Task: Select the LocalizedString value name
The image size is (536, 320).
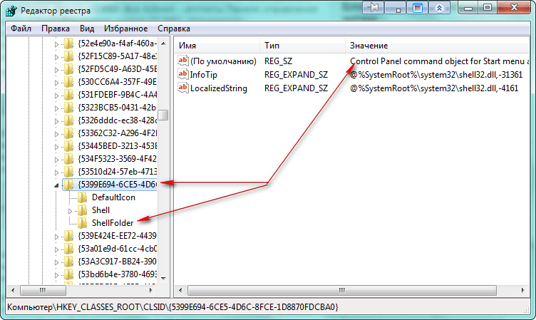Action: 218,88
